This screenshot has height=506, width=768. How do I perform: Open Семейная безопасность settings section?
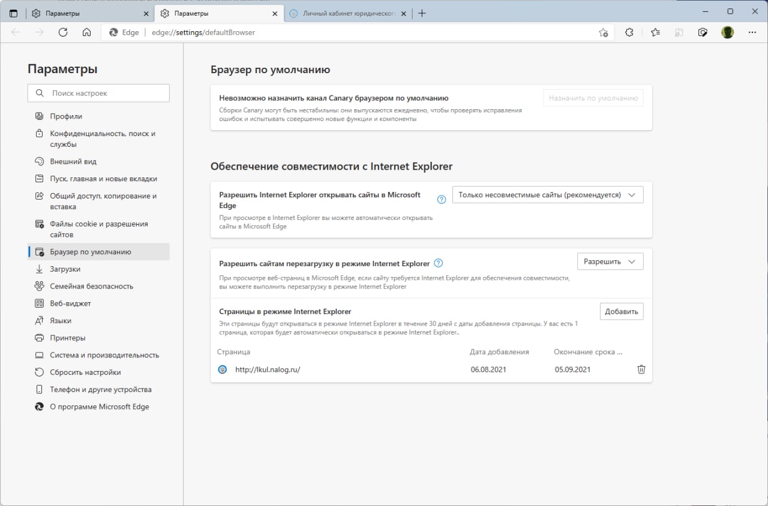(x=99, y=287)
